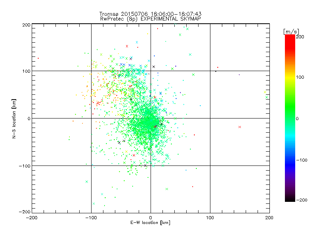Click the colorbar '-200' bottom label
317x237 pixels.
pyautogui.click(x=302, y=200)
